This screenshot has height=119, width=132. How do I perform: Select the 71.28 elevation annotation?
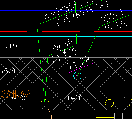tap(79, 63)
